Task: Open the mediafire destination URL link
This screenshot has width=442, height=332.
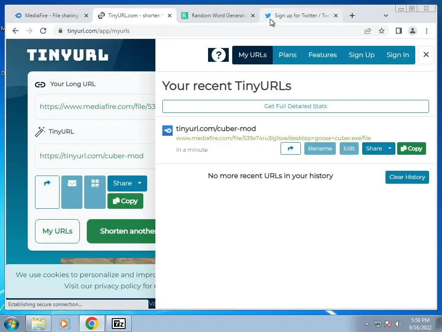Action: click(x=273, y=138)
